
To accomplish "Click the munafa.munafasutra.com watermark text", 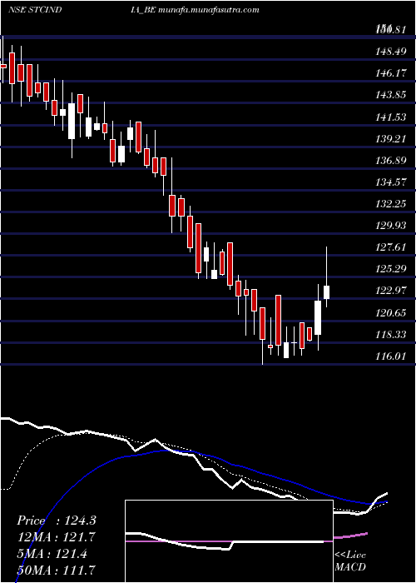I will click(x=208, y=10).
